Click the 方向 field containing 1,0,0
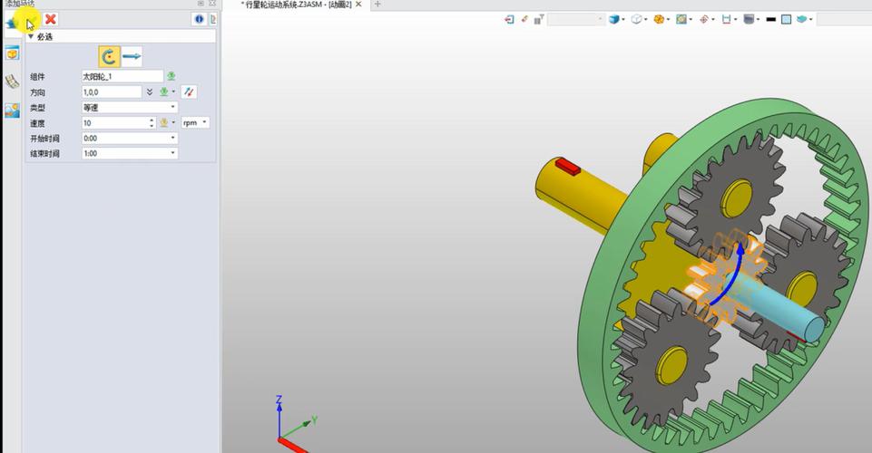 (x=112, y=92)
